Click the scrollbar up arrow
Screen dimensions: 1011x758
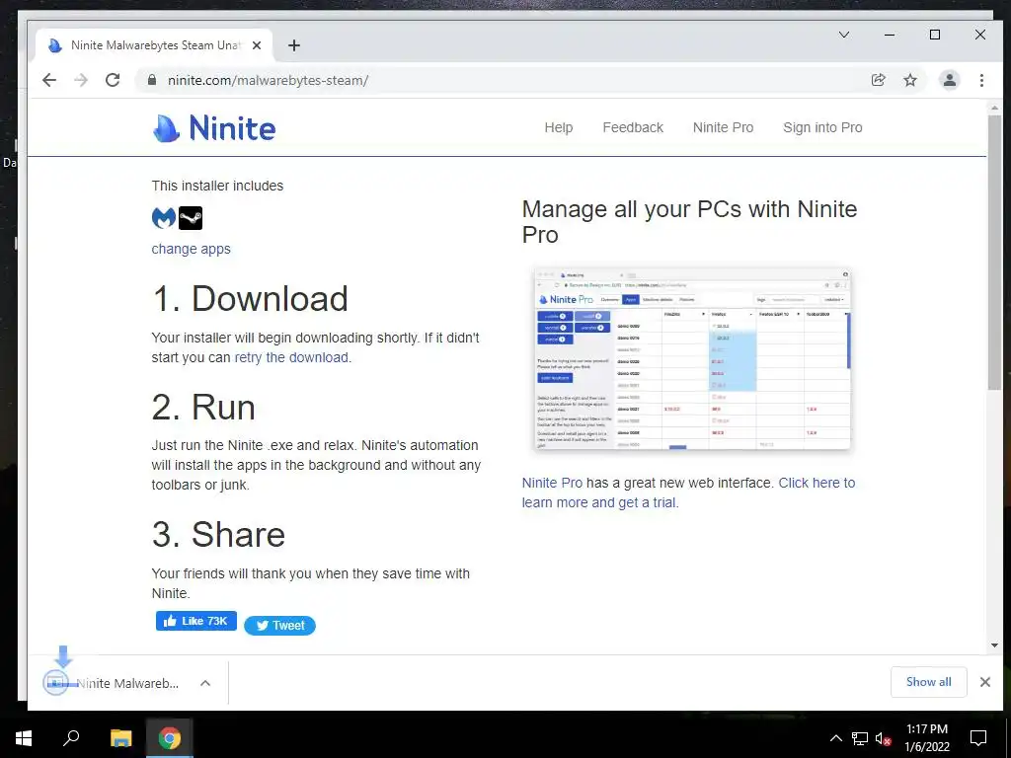pyautogui.click(x=993, y=109)
